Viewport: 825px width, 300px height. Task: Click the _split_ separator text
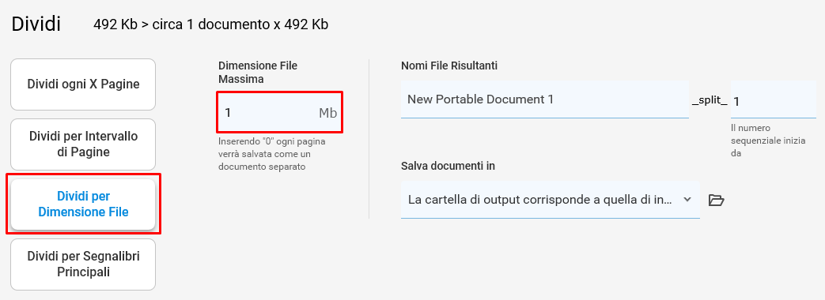(x=710, y=100)
